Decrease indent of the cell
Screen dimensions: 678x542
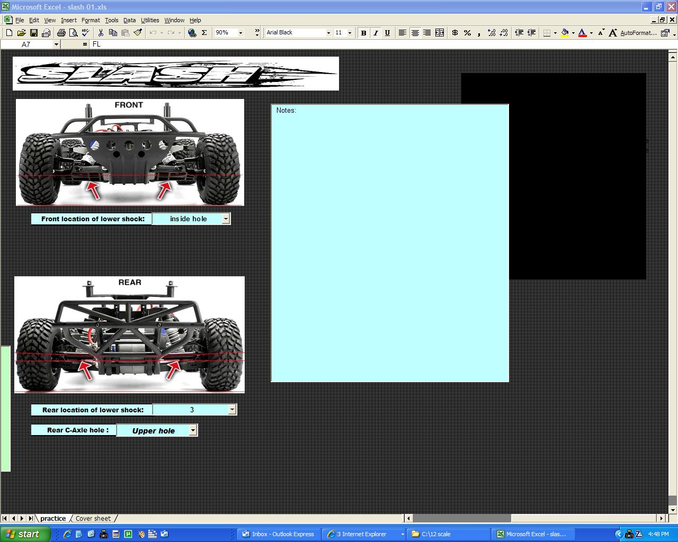click(519, 33)
